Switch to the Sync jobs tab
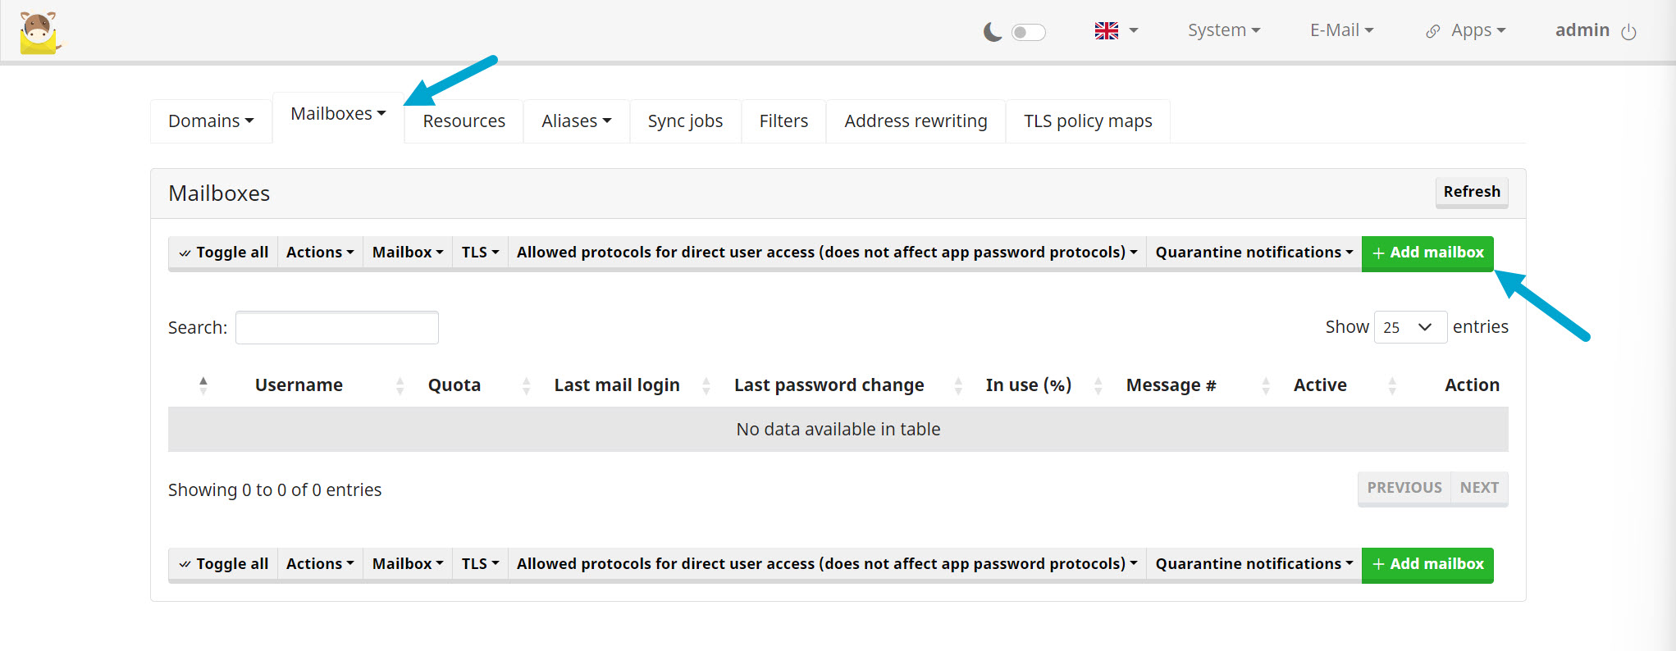This screenshot has height=651, width=1676. pos(685,121)
